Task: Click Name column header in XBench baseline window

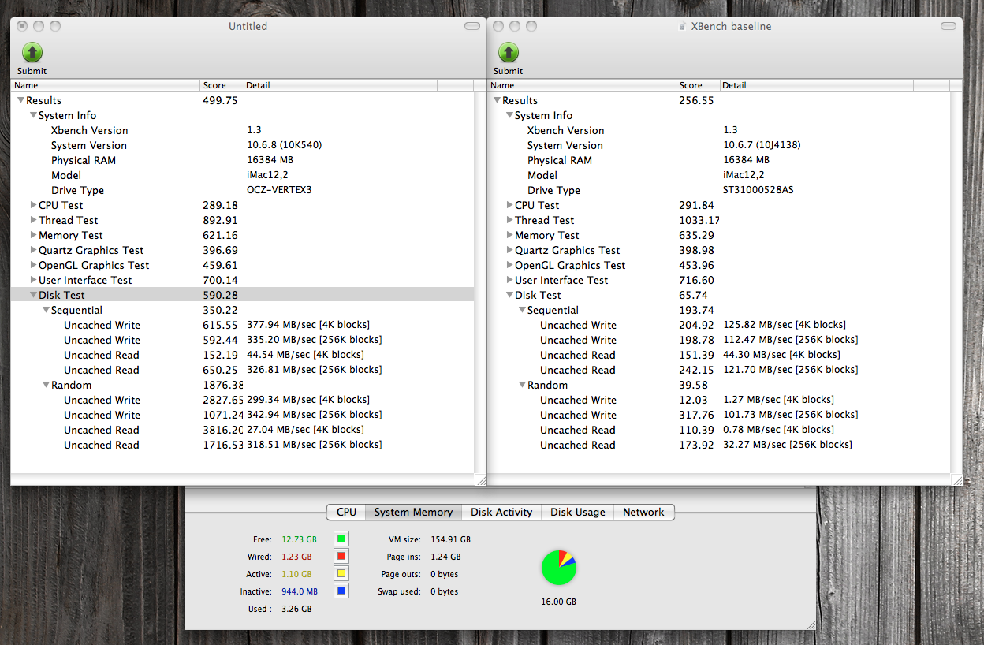Action: tap(582, 85)
